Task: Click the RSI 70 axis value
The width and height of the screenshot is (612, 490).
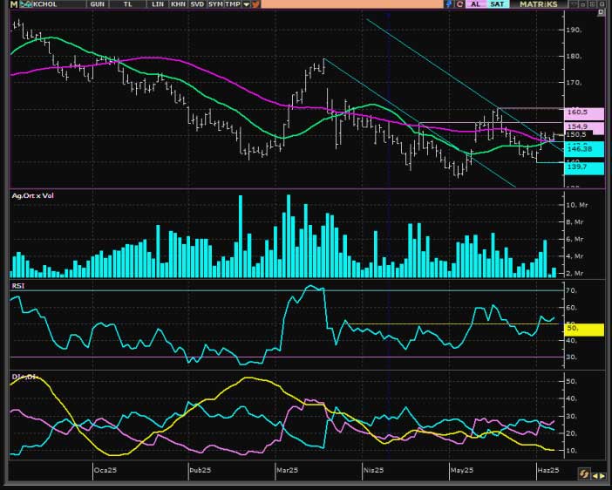Action: pos(571,291)
